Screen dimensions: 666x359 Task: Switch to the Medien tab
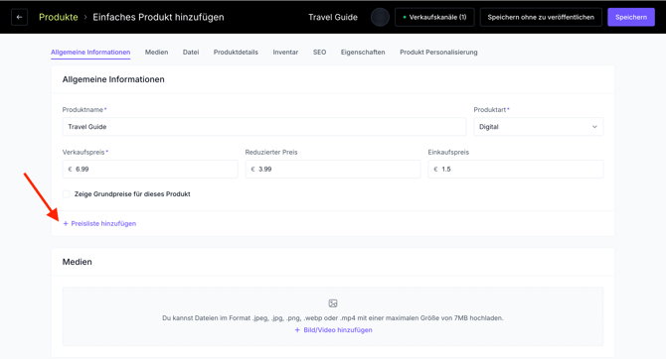(x=156, y=53)
